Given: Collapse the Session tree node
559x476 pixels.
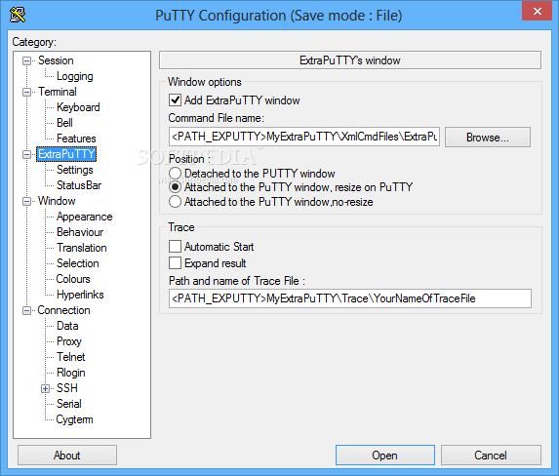Looking at the screenshot, I should pos(26,61).
